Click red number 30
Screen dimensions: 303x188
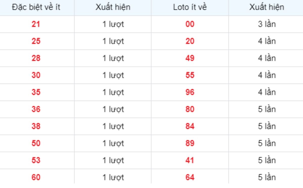tap(36, 75)
